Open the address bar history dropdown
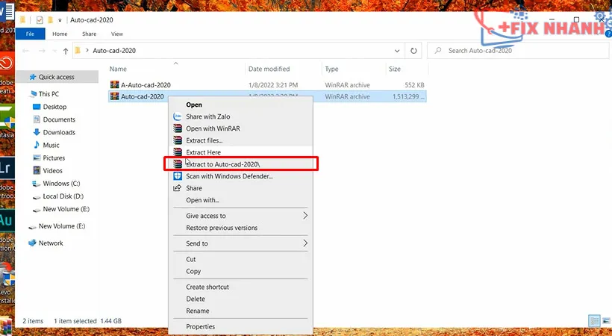This screenshot has height=336, width=612. point(396,51)
